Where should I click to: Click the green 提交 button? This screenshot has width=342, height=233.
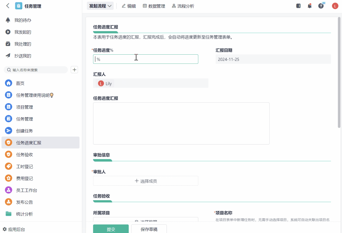(x=111, y=229)
